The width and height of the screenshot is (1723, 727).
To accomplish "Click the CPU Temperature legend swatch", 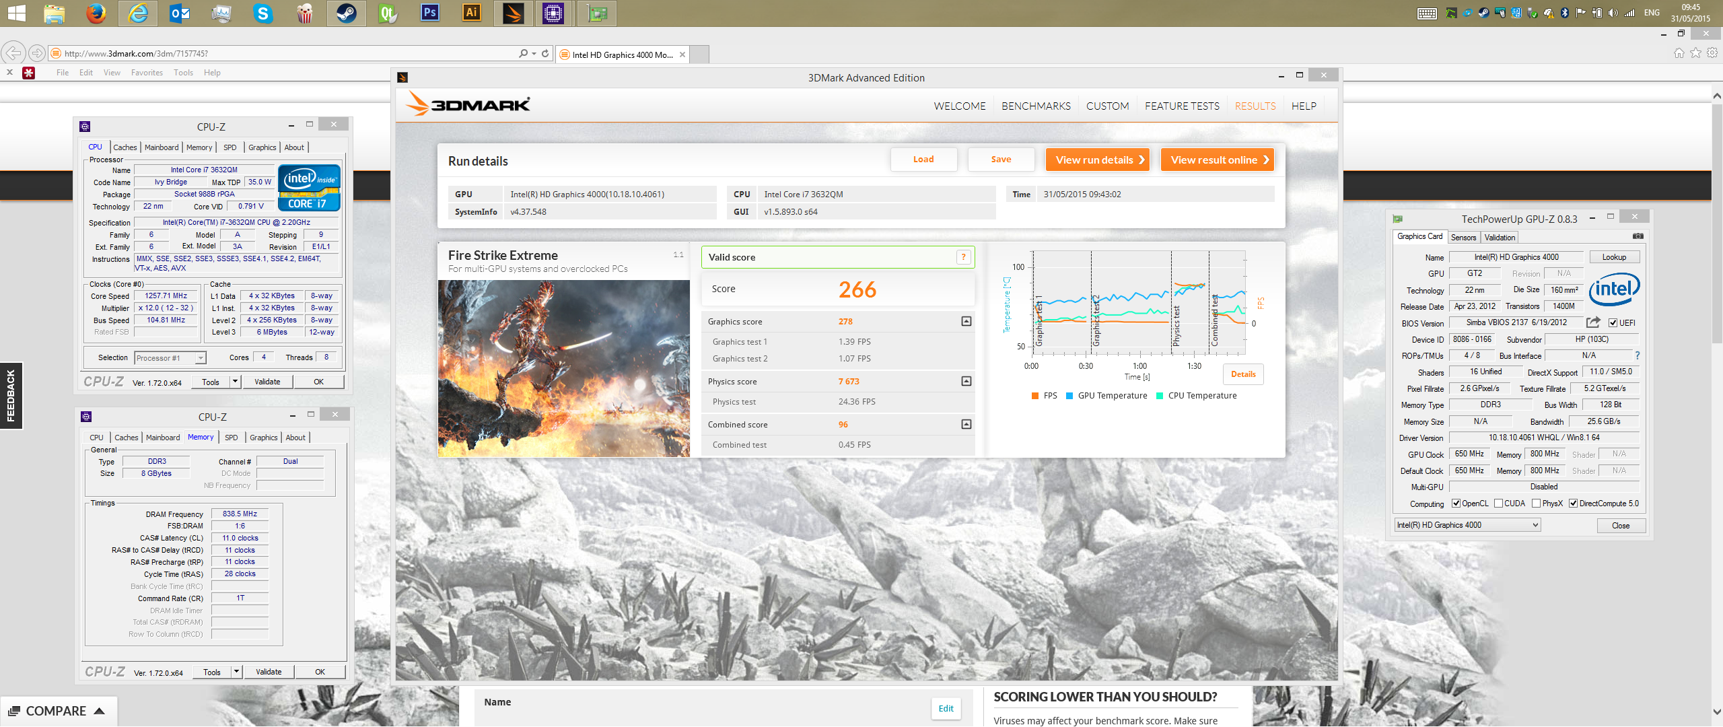I will (x=1160, y=396).
